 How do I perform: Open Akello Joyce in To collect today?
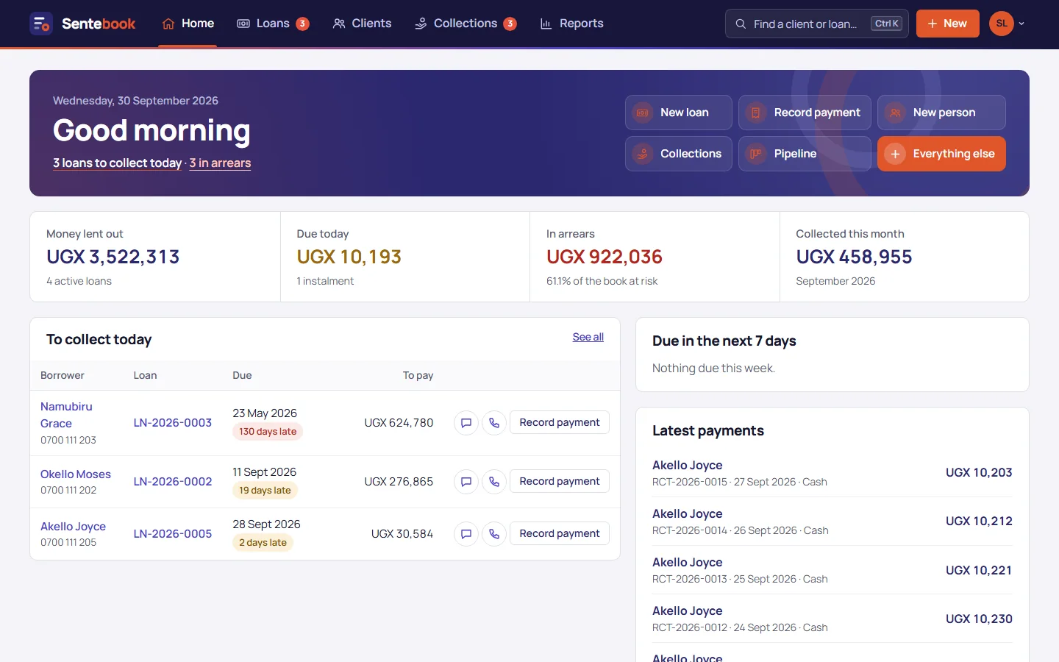(x=73, y=527)
